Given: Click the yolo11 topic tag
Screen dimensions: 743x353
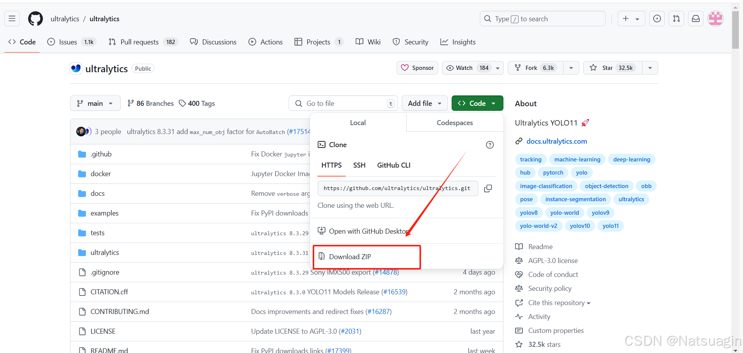Looking at the screenshot, I should point(610,226).
